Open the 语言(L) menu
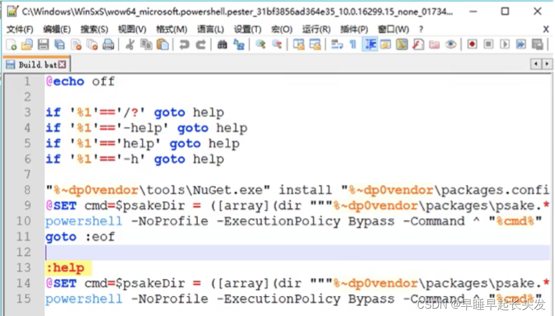The width and height of the screenshot is (555, 316). 210,29
